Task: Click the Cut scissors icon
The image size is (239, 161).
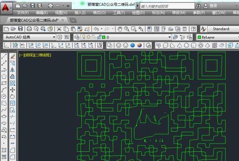Action: point(59,29)
